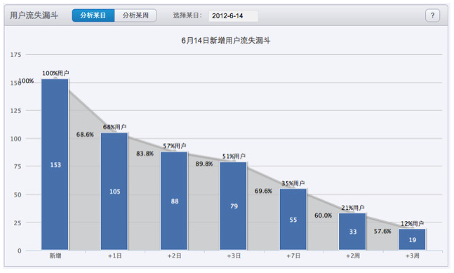Click the 175 y-axis value
Viewport: 454px width, 273px height.
pyautogui.click(x=16, y=55)
